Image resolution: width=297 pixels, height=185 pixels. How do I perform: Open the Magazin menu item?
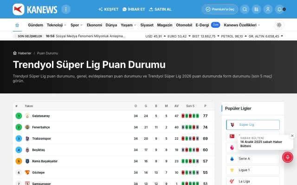point(165,25)
